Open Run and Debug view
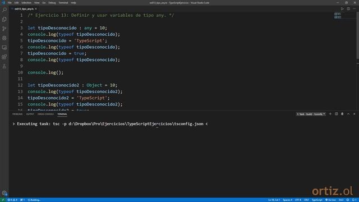Viewport: 359px width, 202px height. [4, 38]
